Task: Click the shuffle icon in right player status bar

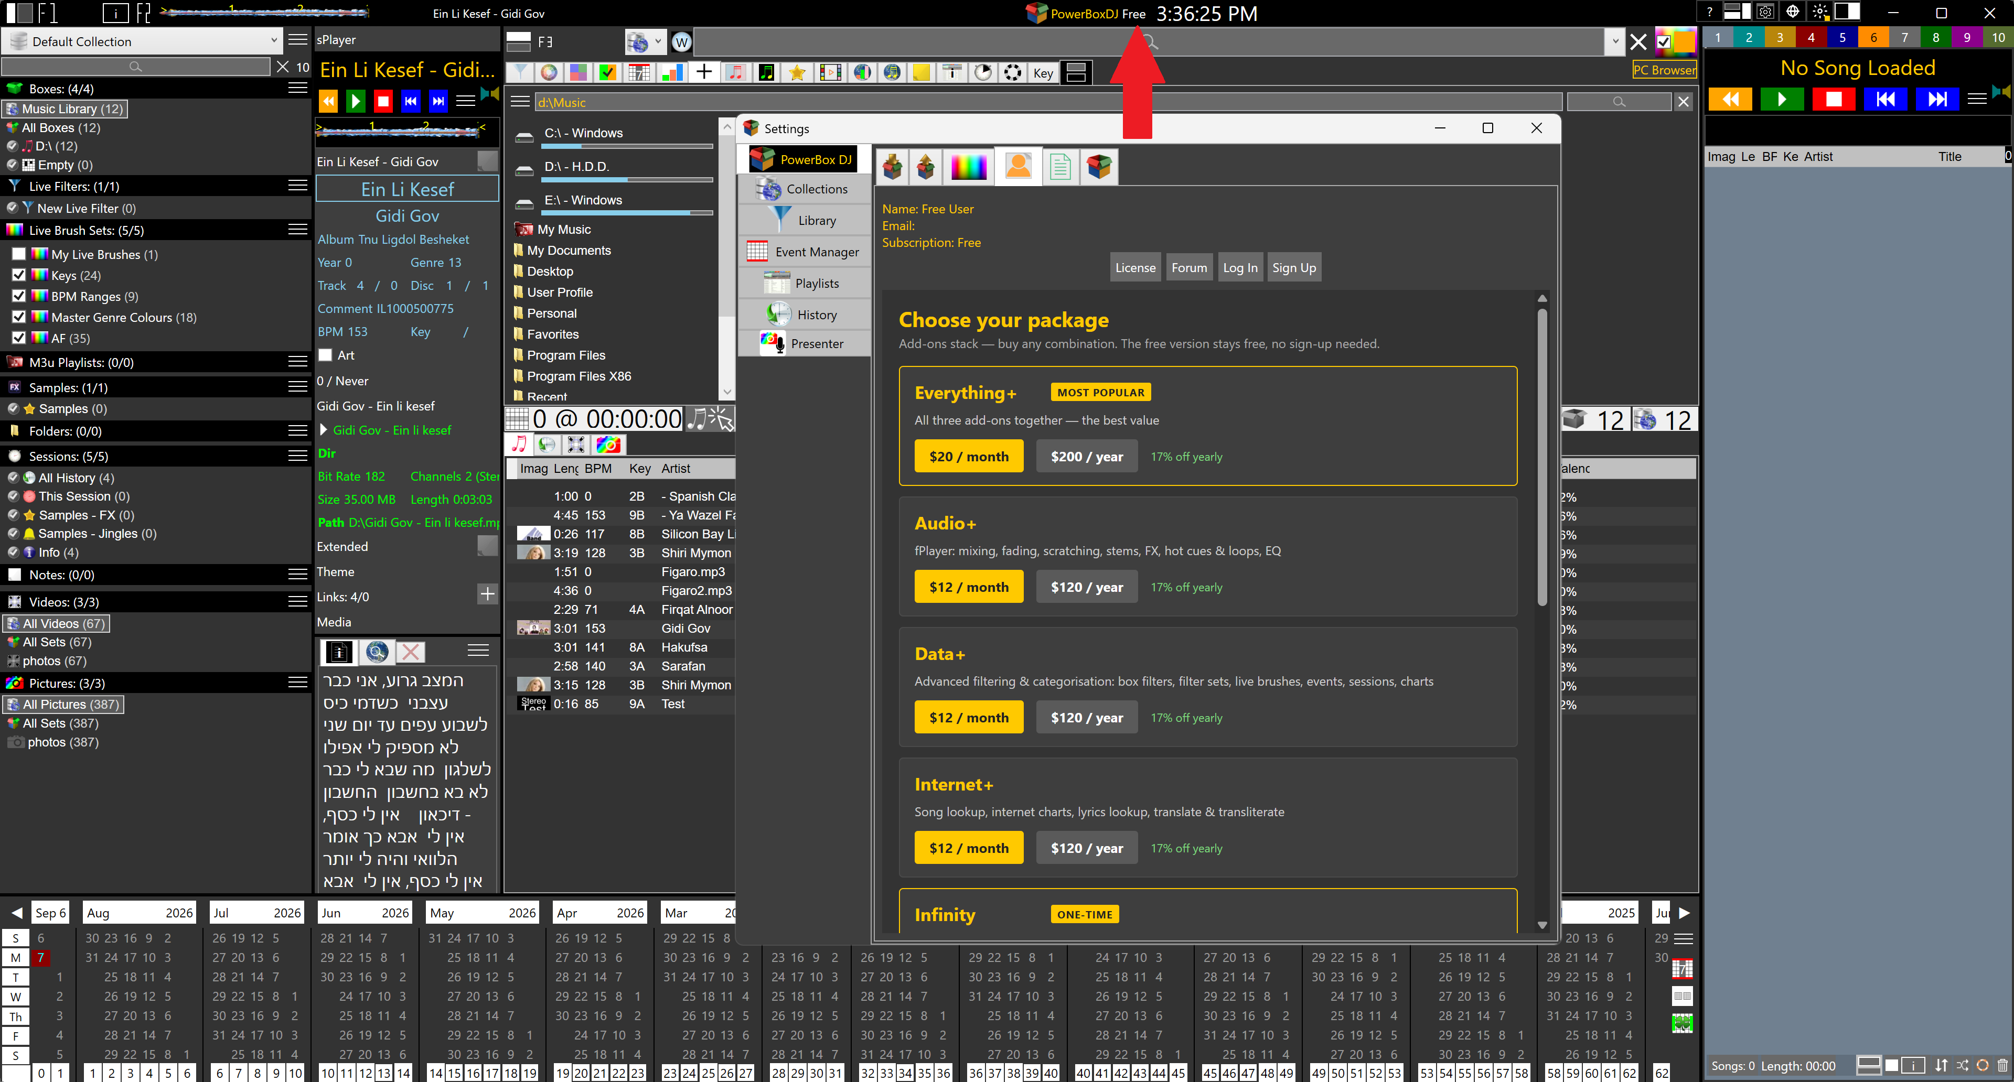Action: tap(1963, 1065)
